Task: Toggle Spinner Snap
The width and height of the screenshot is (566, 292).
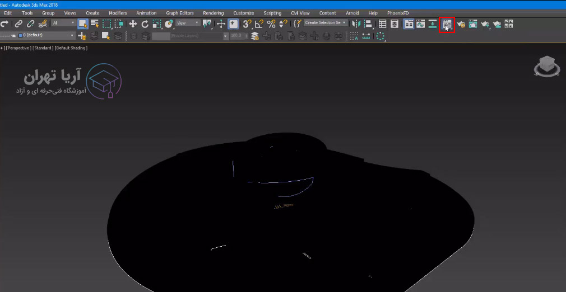Action: 283,24
